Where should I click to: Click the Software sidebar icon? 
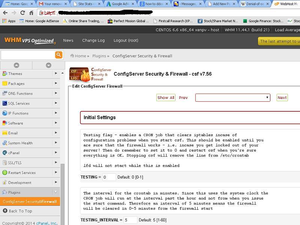coord(4,123)
